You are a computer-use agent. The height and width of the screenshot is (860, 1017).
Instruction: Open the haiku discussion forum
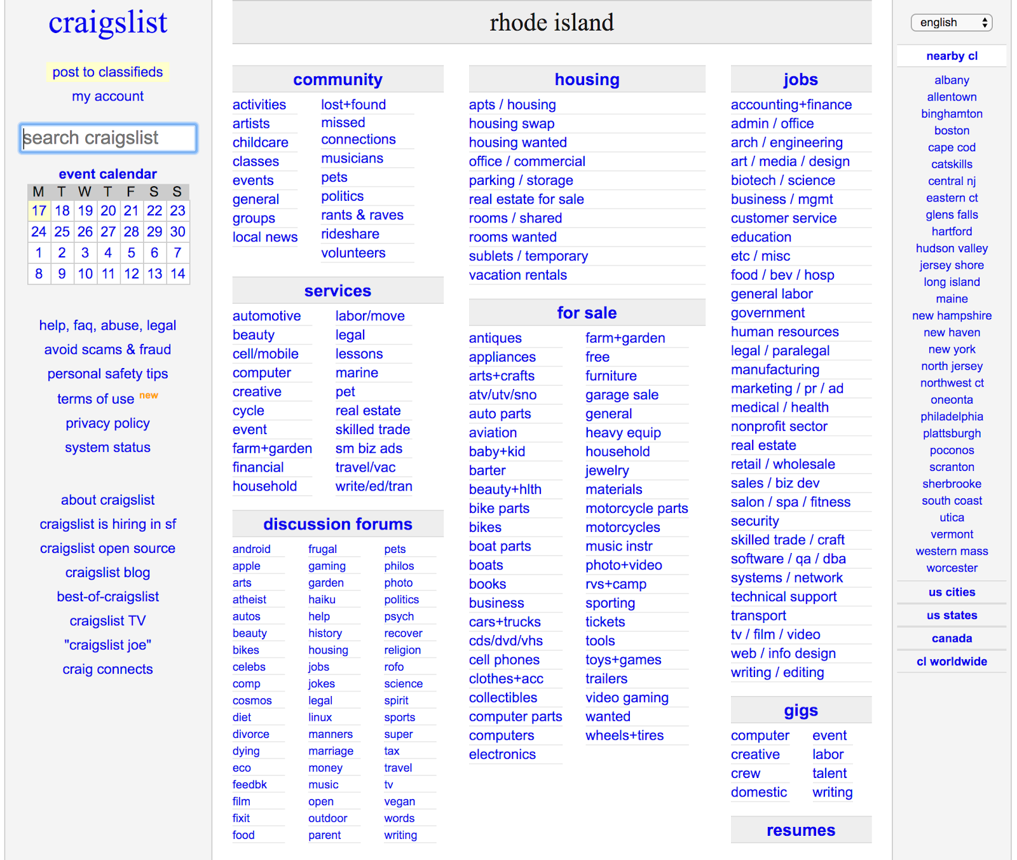pyautogui.click(x=322, y=599)
